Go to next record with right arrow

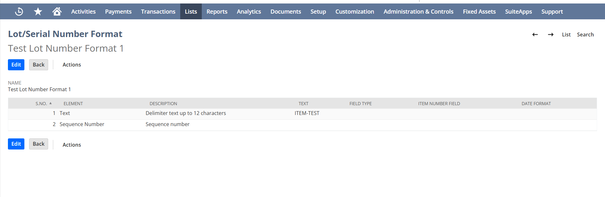pyautogui.click(x=551, y=35)
